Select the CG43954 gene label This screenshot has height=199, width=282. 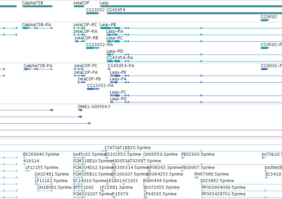click(x=116, y=10)
